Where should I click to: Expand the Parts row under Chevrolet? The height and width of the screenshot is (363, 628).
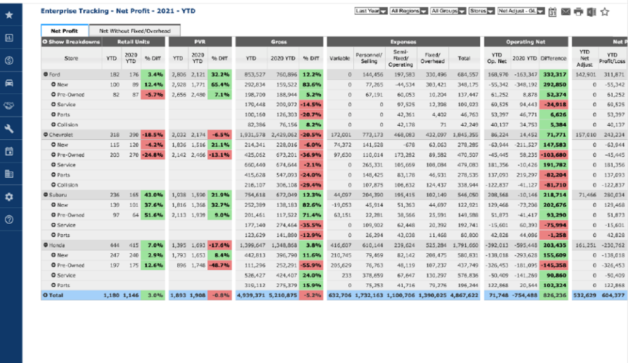(x=53, y=175)
